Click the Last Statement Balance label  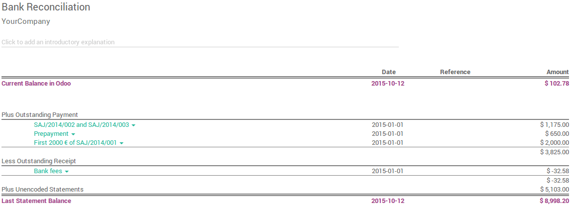tap(36, 201)
